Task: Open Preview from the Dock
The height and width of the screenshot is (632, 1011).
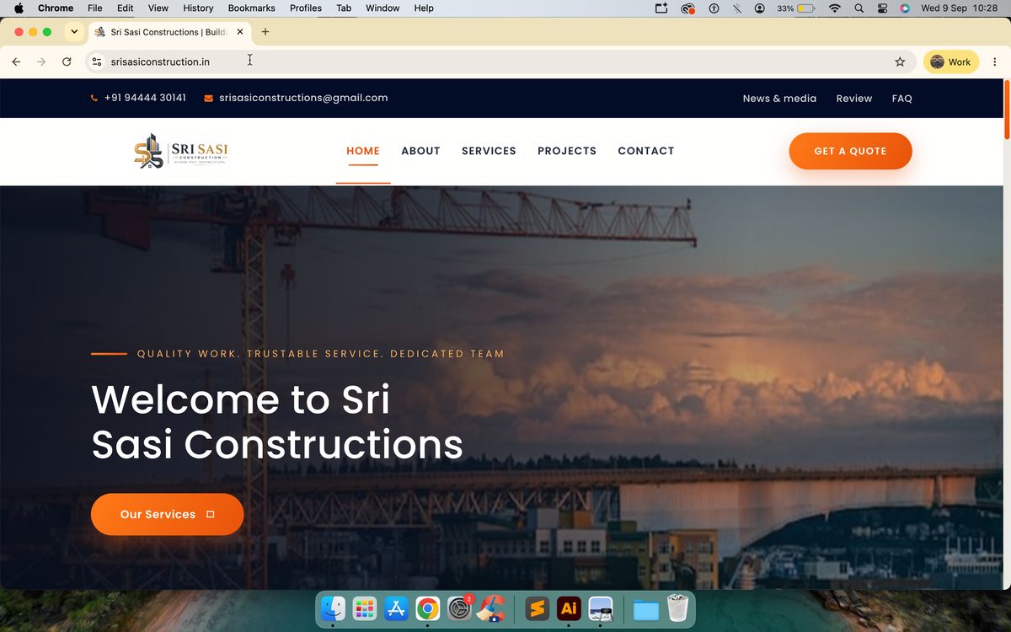Action: [600, 608]
